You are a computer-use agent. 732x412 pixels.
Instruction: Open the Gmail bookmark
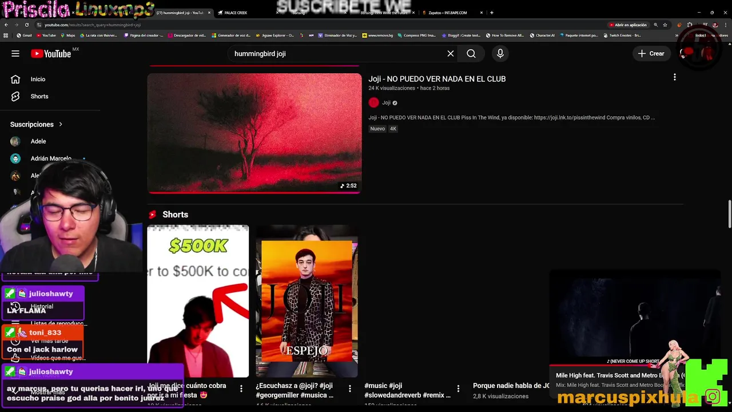pos(24,35)
